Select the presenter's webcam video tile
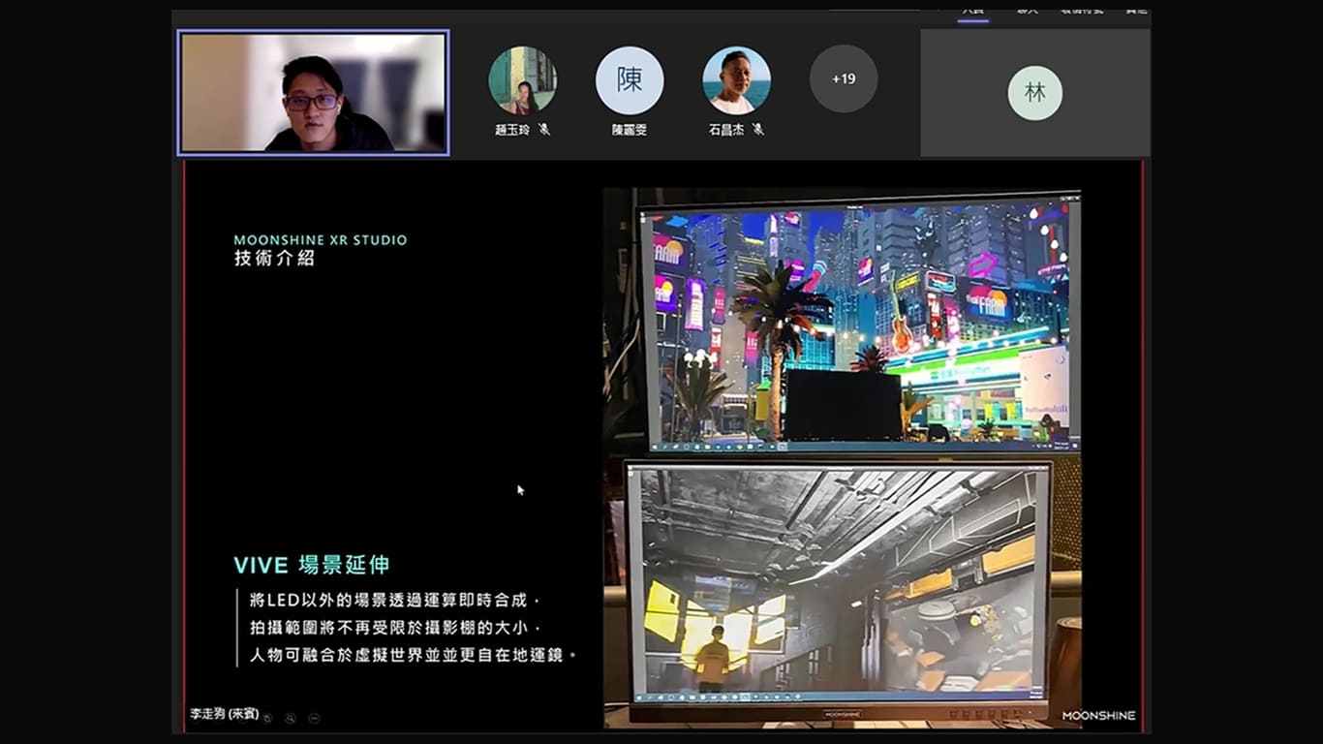1323x744 pixels. [313, 93]
